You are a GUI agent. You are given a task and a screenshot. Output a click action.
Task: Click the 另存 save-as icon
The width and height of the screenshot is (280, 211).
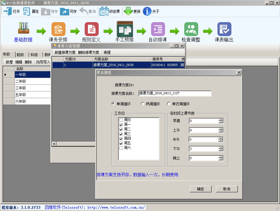pos(64,11)
